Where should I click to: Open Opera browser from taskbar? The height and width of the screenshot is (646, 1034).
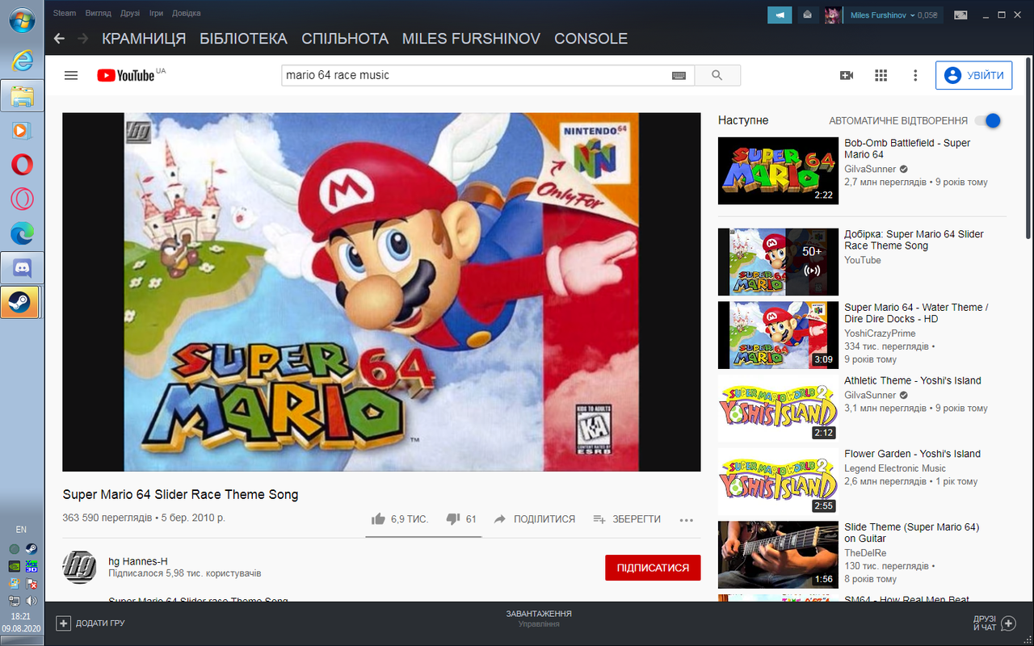(22, 164)
